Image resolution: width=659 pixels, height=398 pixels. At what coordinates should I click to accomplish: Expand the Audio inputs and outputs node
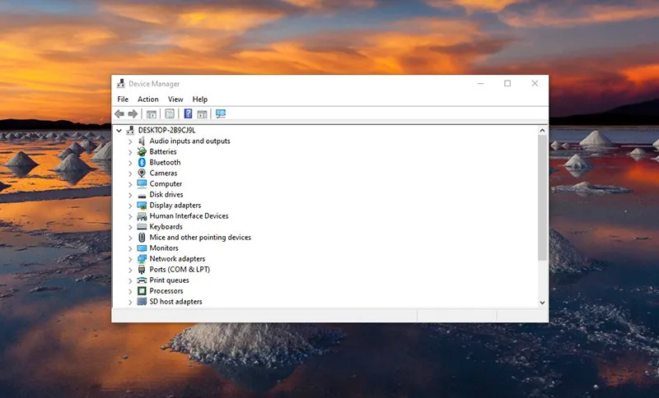coord(130,141)
